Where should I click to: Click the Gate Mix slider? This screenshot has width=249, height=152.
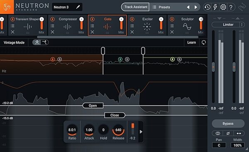[x=121, y=24]
